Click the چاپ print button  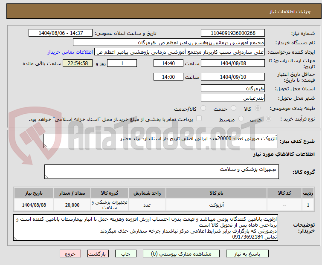[126, 254]
